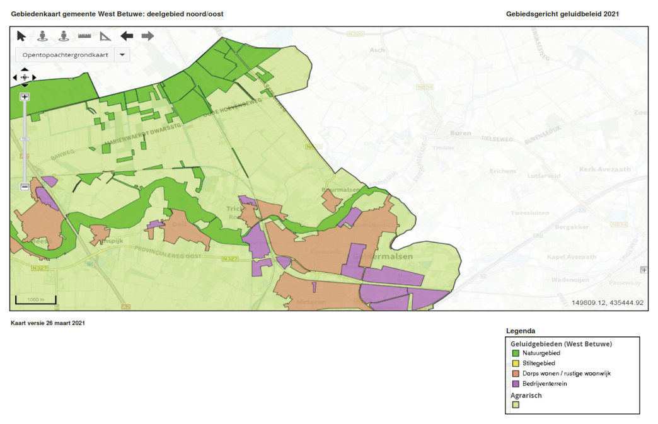Go to next map extent
This screenshot has height=424, width=658.
[x=147, y=36]
